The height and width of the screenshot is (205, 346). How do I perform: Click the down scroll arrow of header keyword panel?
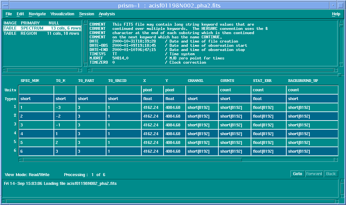pyautogui.click(x=340, y=65)
